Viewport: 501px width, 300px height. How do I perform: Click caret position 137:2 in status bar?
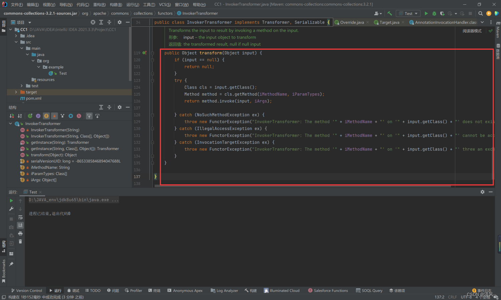439,297
